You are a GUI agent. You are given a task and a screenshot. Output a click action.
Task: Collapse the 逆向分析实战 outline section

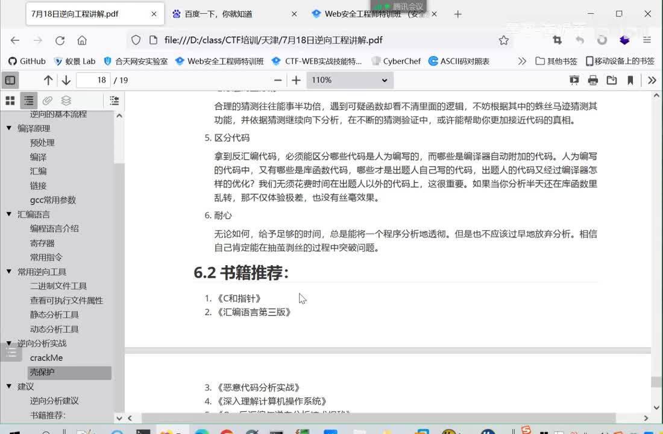coord(9,343)
